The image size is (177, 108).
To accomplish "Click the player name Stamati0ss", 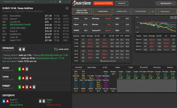I will click(x=15, y=16).
